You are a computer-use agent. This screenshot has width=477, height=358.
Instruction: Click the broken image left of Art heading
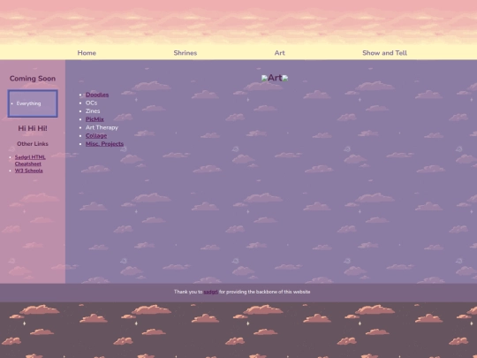(x=264, y=79)
